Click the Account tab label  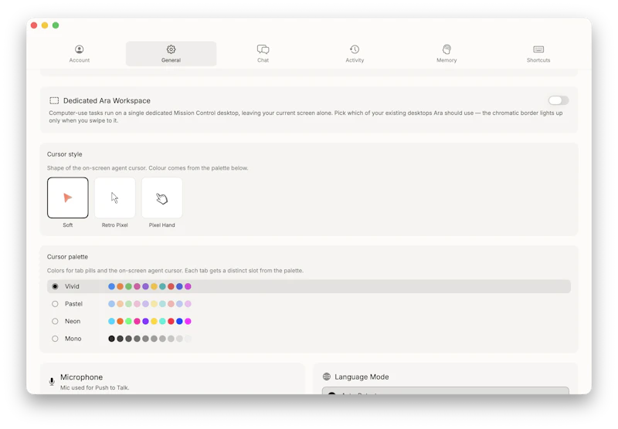pyautogui.click(x=80, y=60)
